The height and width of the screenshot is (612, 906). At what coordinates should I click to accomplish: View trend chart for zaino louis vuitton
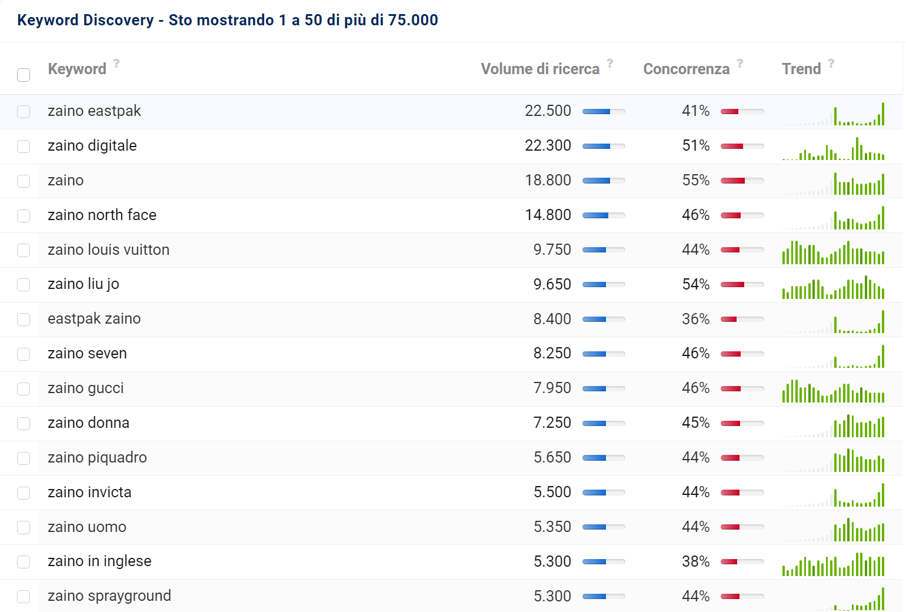pyautogui.click(x=833, y=252)
